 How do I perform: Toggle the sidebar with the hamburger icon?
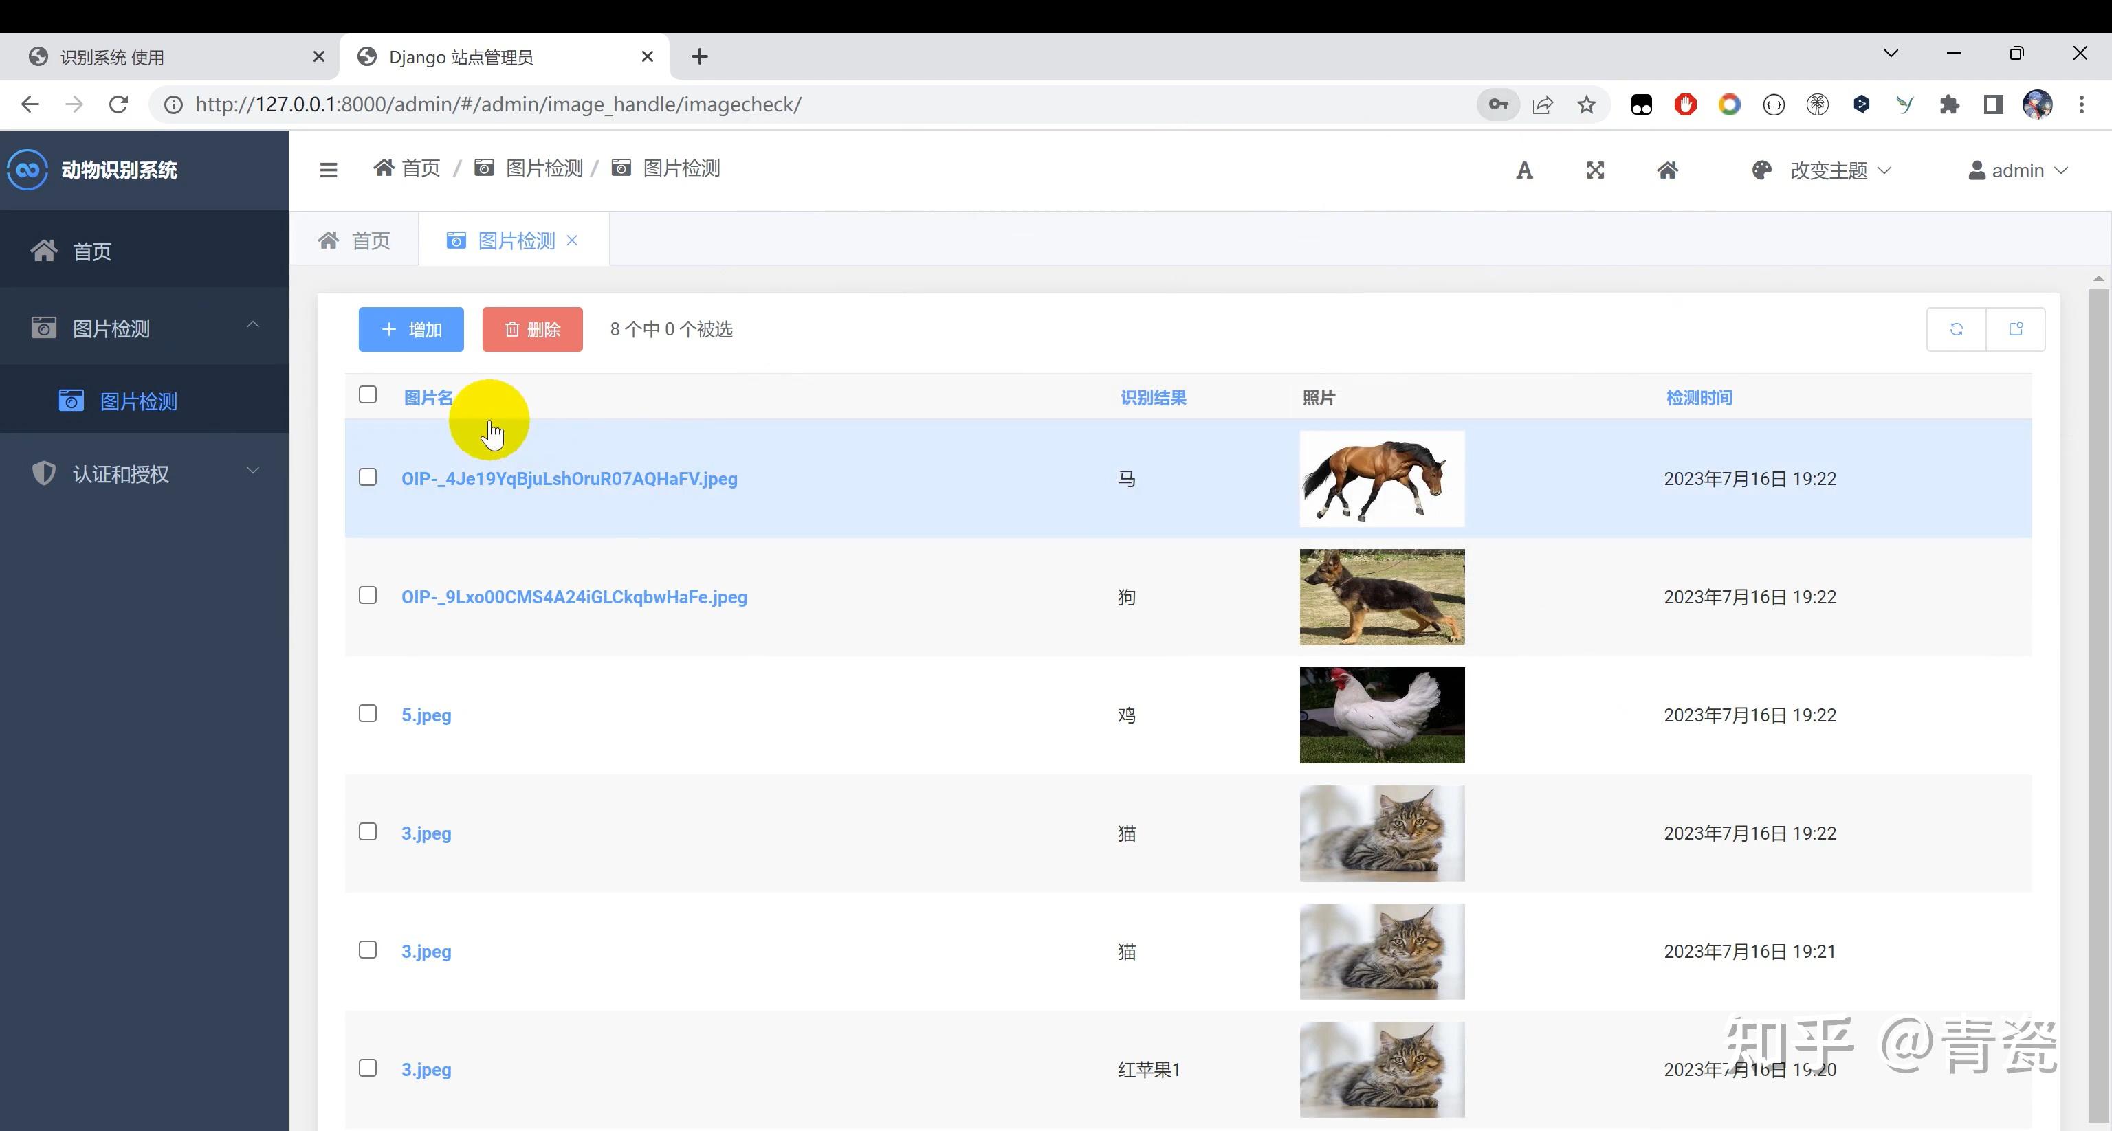coord(329,169)
